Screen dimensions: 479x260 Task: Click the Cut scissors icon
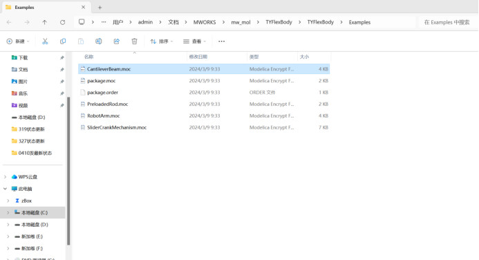pos(45,41)
